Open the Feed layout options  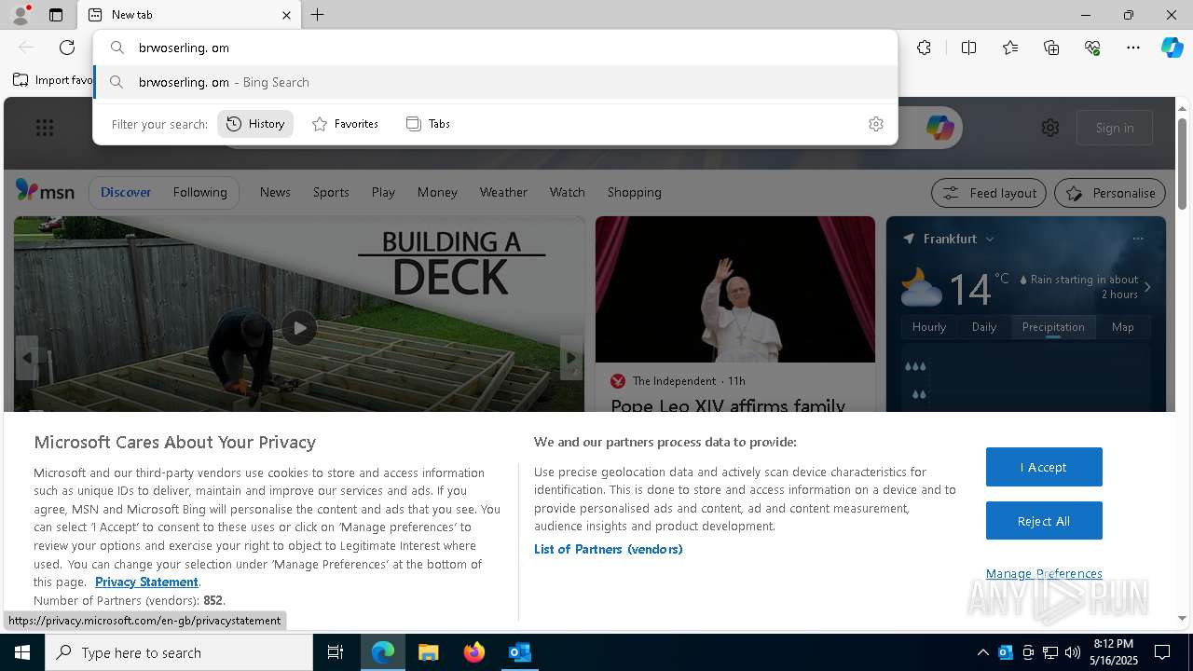tap(989, 193)
